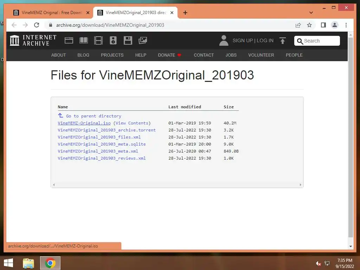Open the PROJECTS menu item
This screenshot has width=360, height=270.
[112, 55]
